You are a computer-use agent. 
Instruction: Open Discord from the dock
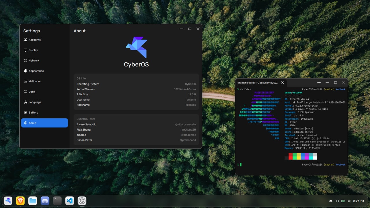coord(45,200)
